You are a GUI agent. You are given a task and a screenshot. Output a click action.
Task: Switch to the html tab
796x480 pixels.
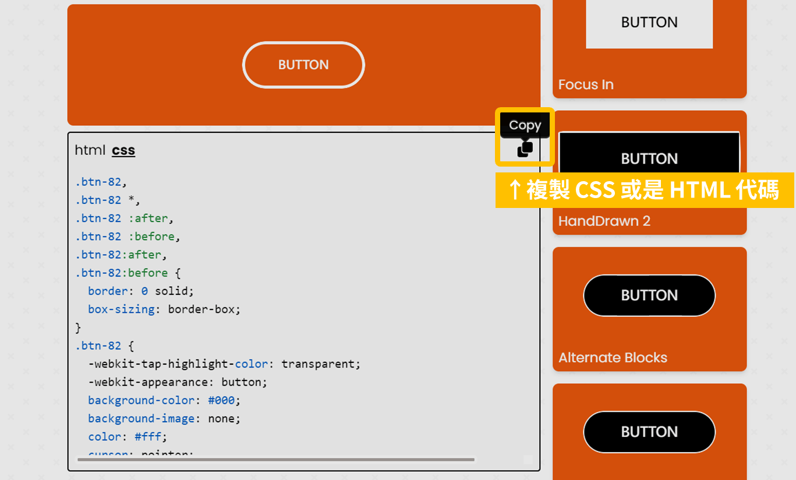(90, 150)
